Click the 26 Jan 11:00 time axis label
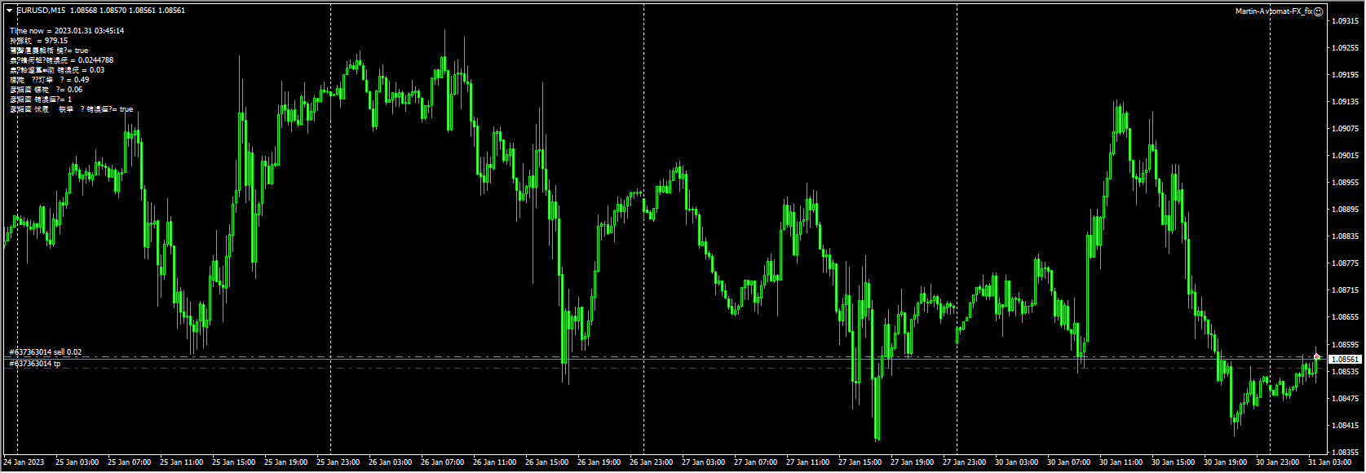Screen dimensions: 1366x473 click(495, 462)
